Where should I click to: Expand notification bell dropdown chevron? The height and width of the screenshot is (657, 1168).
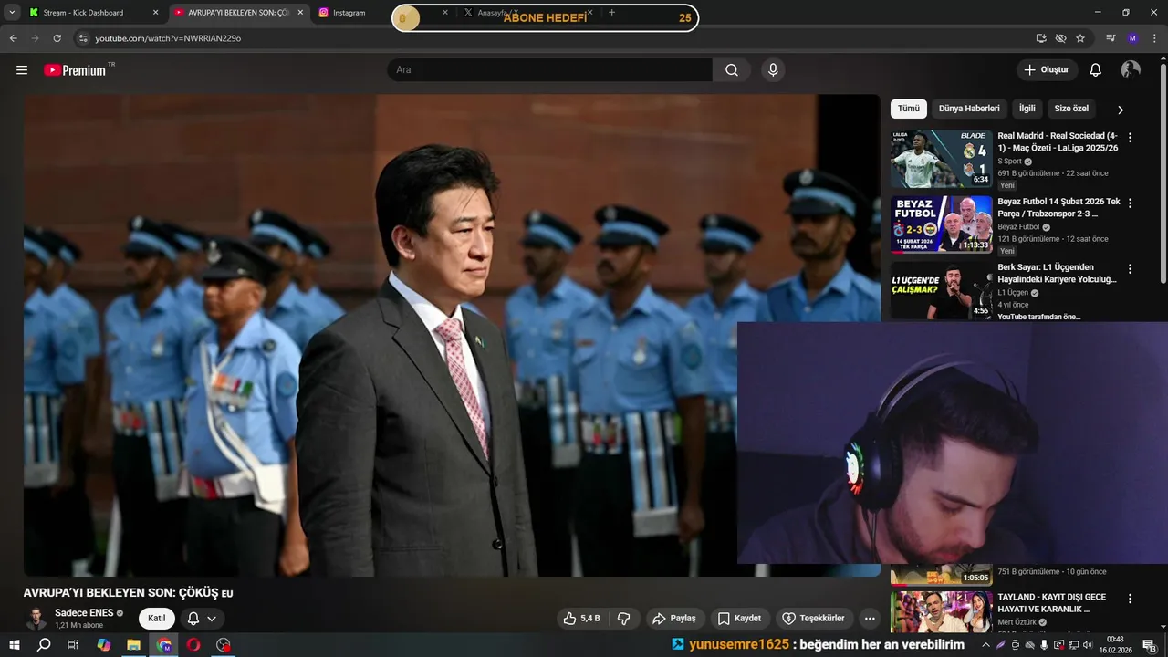[x=212, y=619]
